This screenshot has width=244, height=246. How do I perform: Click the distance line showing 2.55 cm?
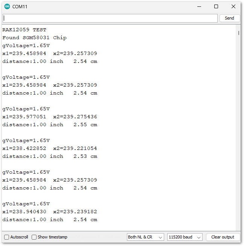[50, 125]
